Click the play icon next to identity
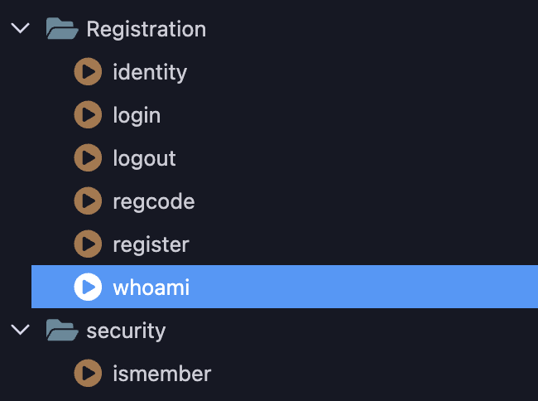 88,71
